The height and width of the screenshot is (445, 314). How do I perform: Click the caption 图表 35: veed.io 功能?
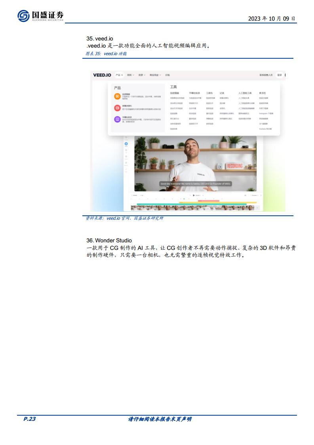pyautogui.click(x=106, y=54)
